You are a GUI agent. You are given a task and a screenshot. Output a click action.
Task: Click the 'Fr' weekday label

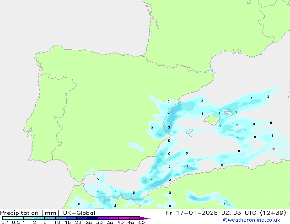169,213
